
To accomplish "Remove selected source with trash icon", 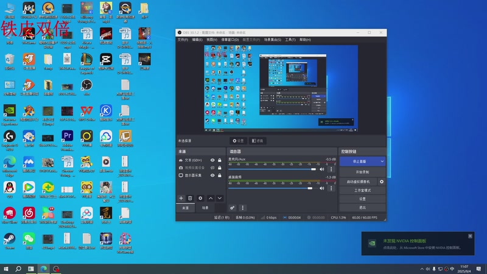I will pyautogui.click(x=190, y=198).
